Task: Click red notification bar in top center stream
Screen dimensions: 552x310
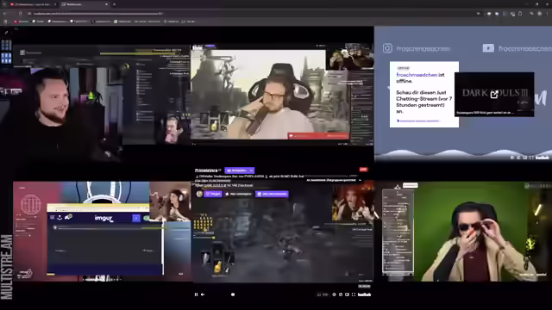Action: click(318, 136)
